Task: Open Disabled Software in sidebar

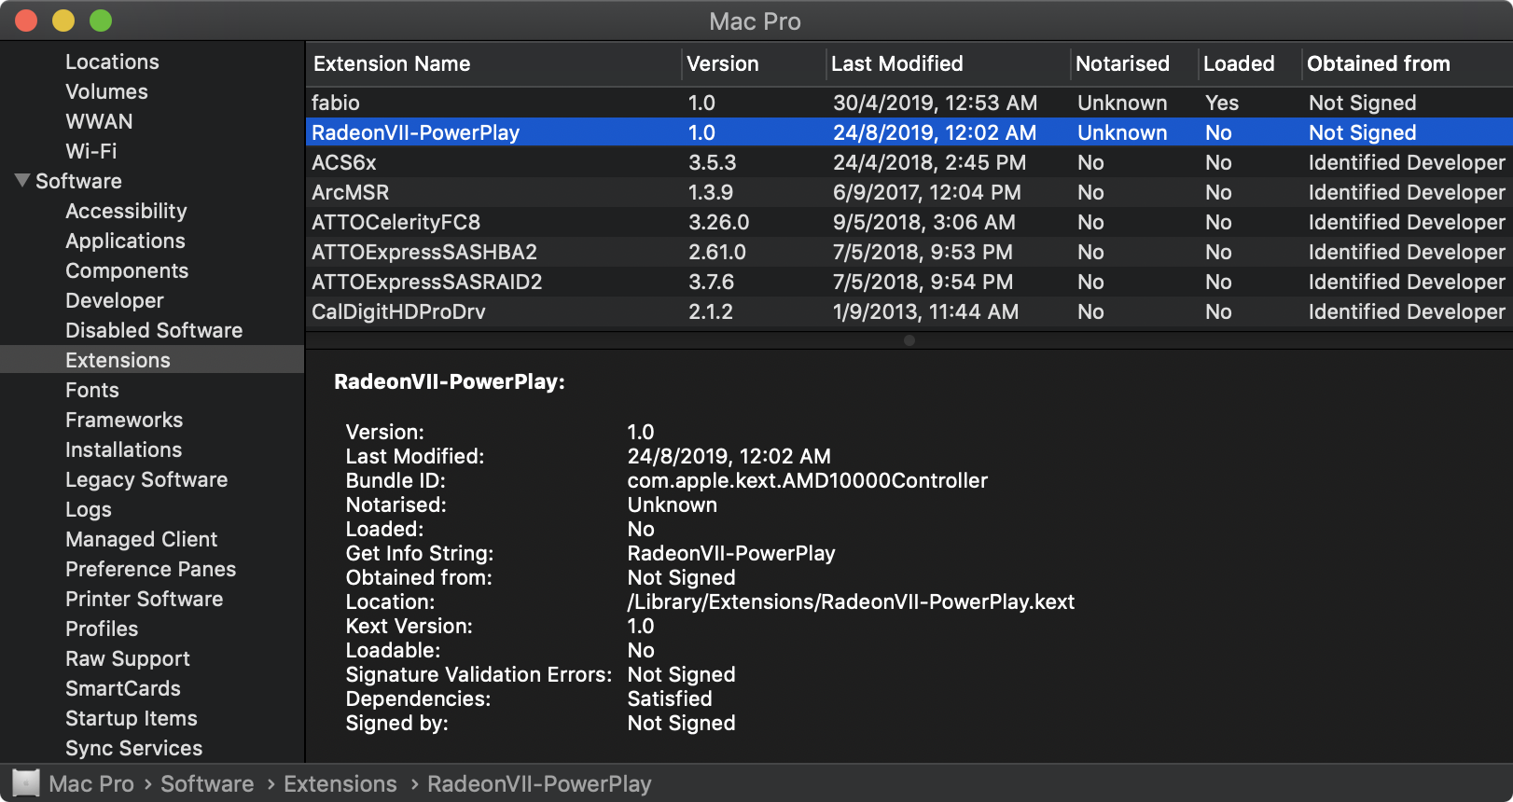Action: [154, 330]
